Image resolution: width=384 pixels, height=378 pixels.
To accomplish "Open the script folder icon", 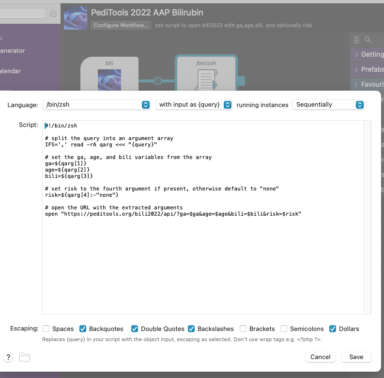I will click(25, 357).
